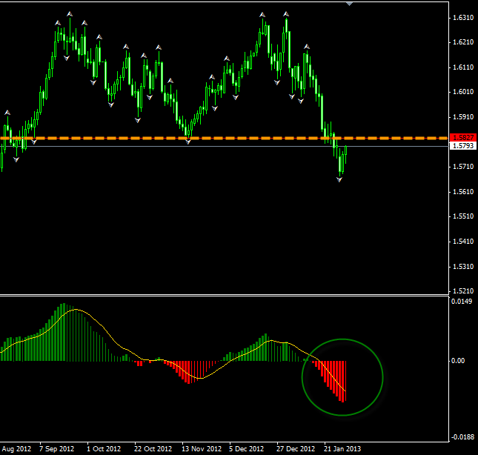Click the 1.5910 price scale label
Image resolution: width=478 pixels, height=455 pixels.
463,117
